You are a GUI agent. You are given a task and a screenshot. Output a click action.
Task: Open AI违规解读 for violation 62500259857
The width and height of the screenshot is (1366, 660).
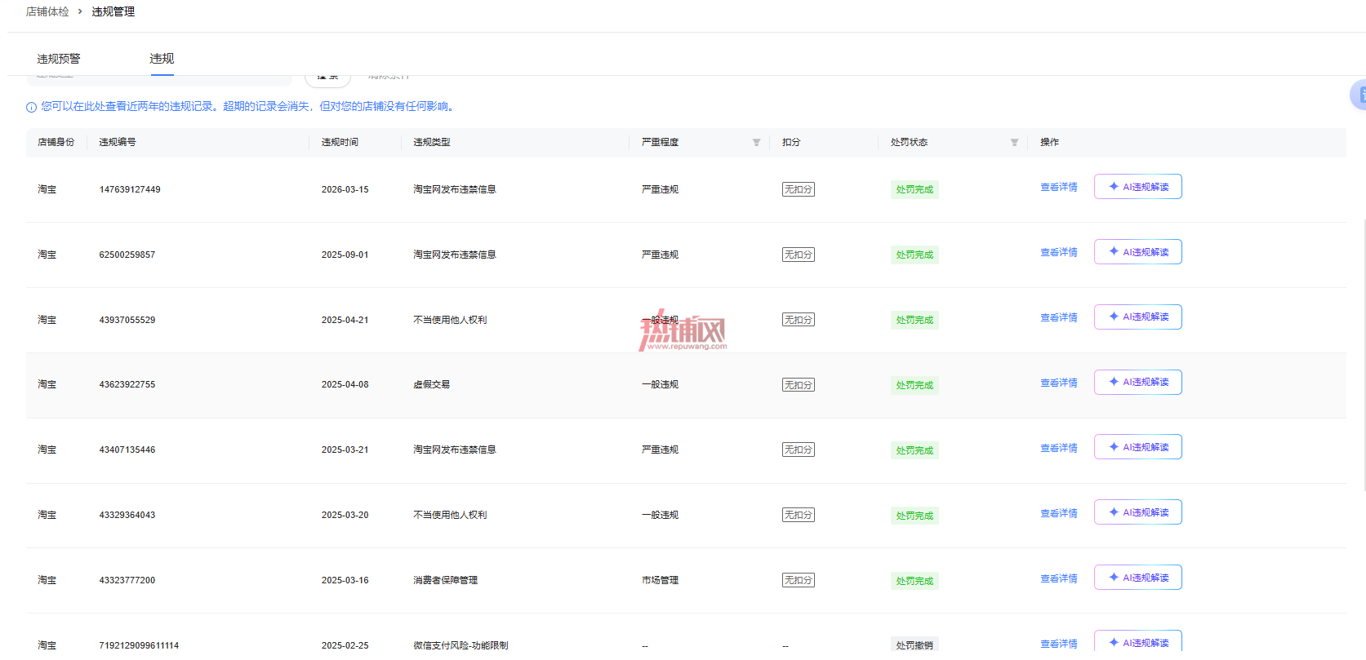click(1137, 252)
